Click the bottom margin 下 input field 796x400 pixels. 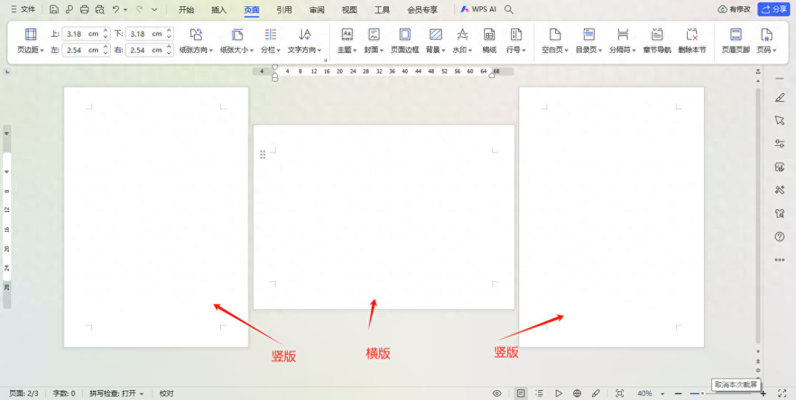150,34
